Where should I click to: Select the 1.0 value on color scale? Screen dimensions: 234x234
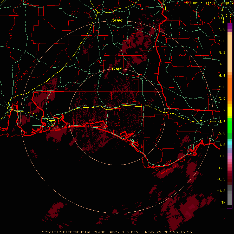point(222,156)
